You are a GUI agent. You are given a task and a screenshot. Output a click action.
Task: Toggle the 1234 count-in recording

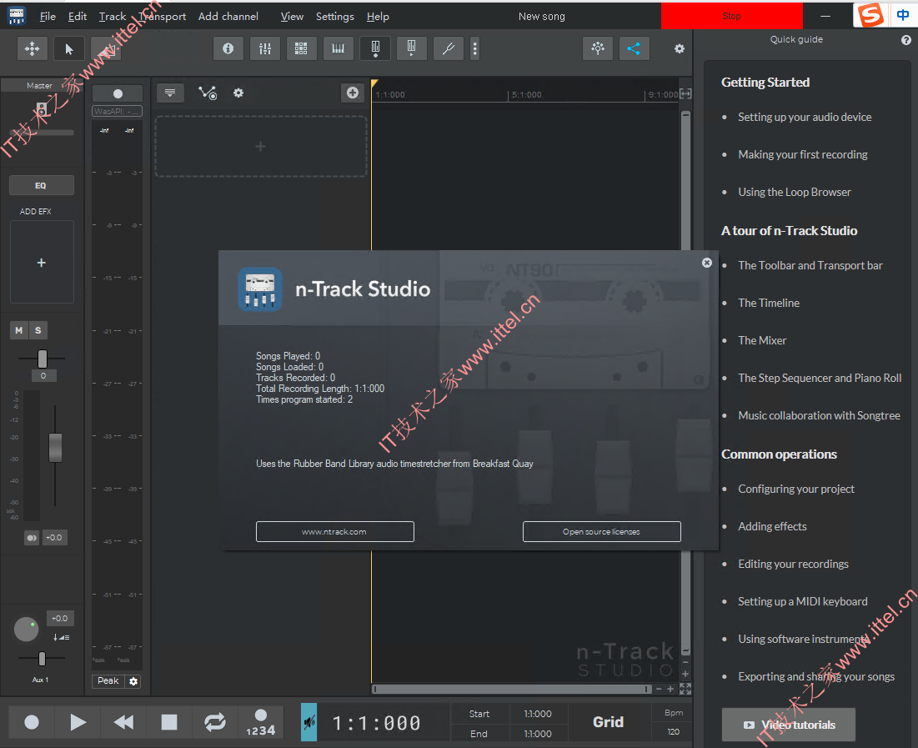260,722
